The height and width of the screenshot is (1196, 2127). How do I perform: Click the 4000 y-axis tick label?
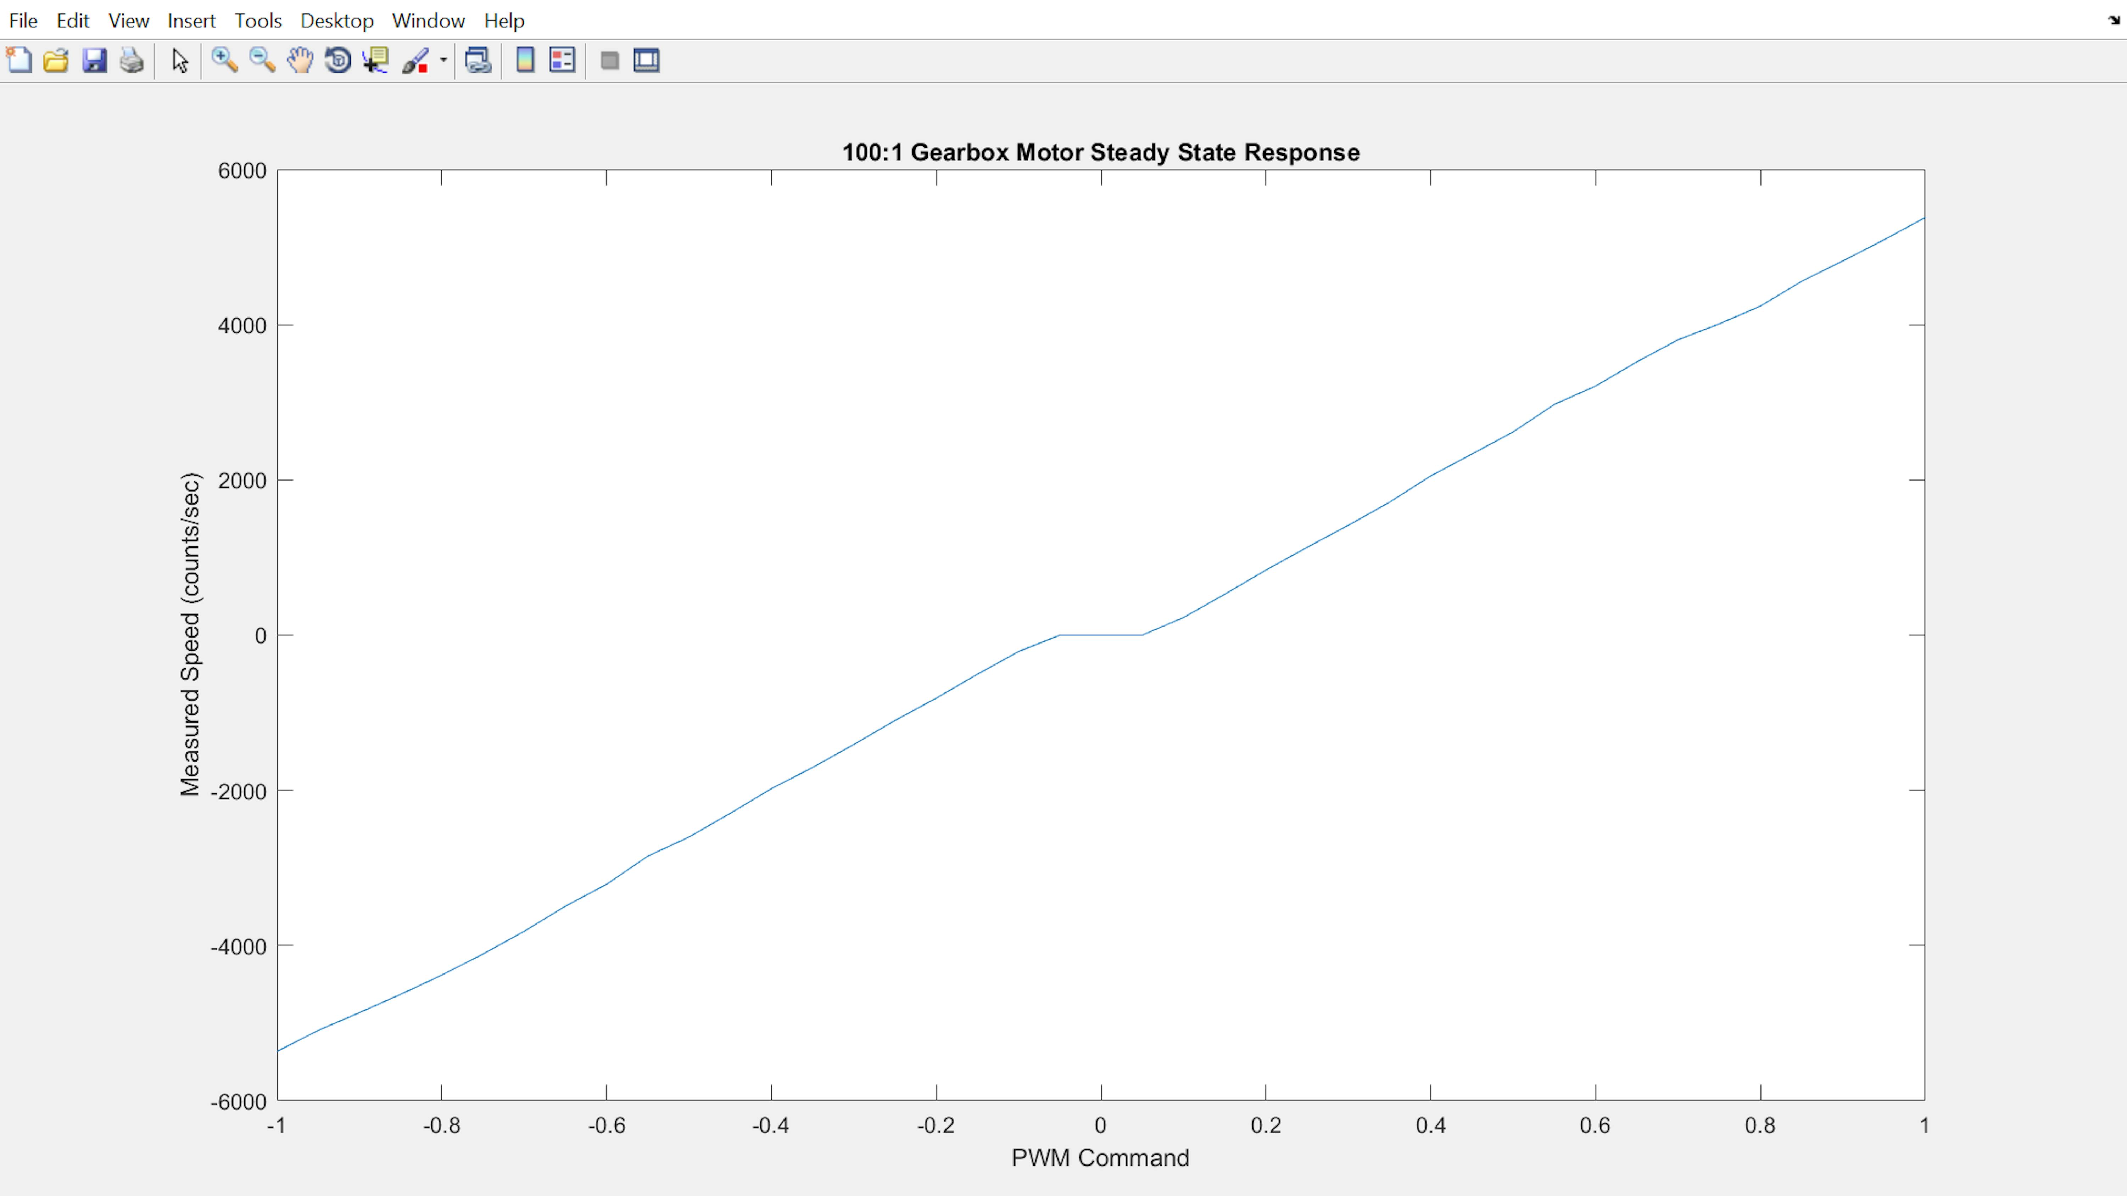(242, 326)
